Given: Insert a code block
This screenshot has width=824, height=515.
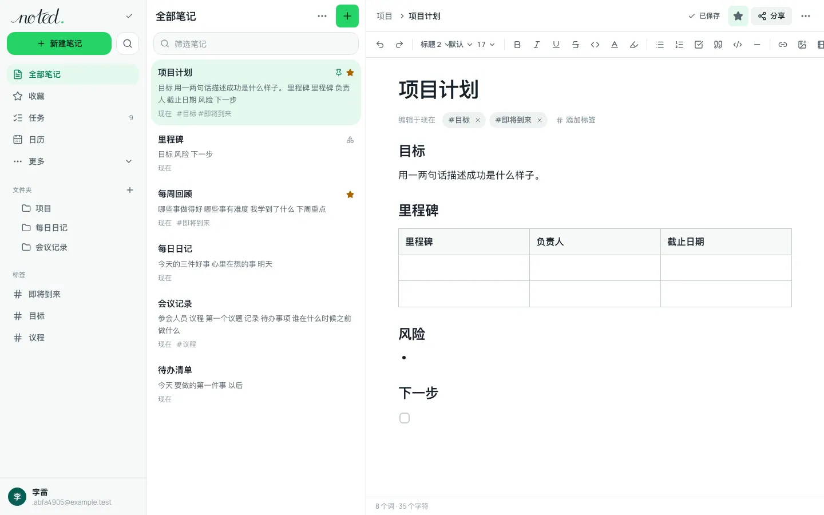Looking at the screenshot, I should coord(738,45).
